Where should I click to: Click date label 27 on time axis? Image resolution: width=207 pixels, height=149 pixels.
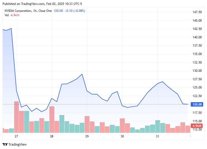16,136
